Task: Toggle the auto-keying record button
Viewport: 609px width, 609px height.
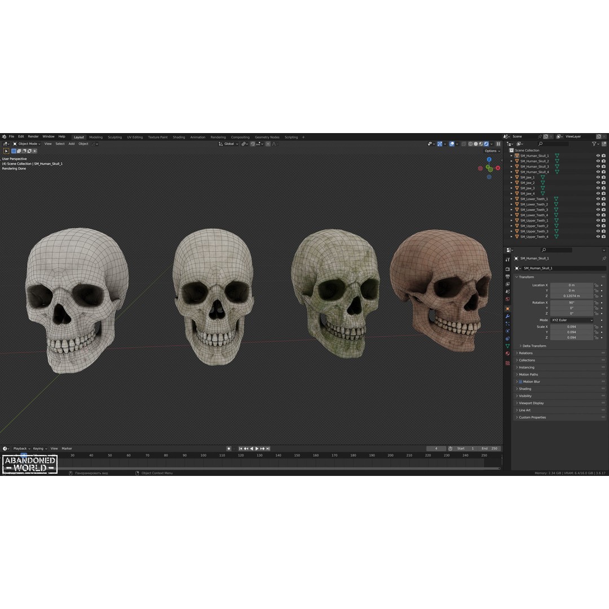Action: click(x=229, y=449)
